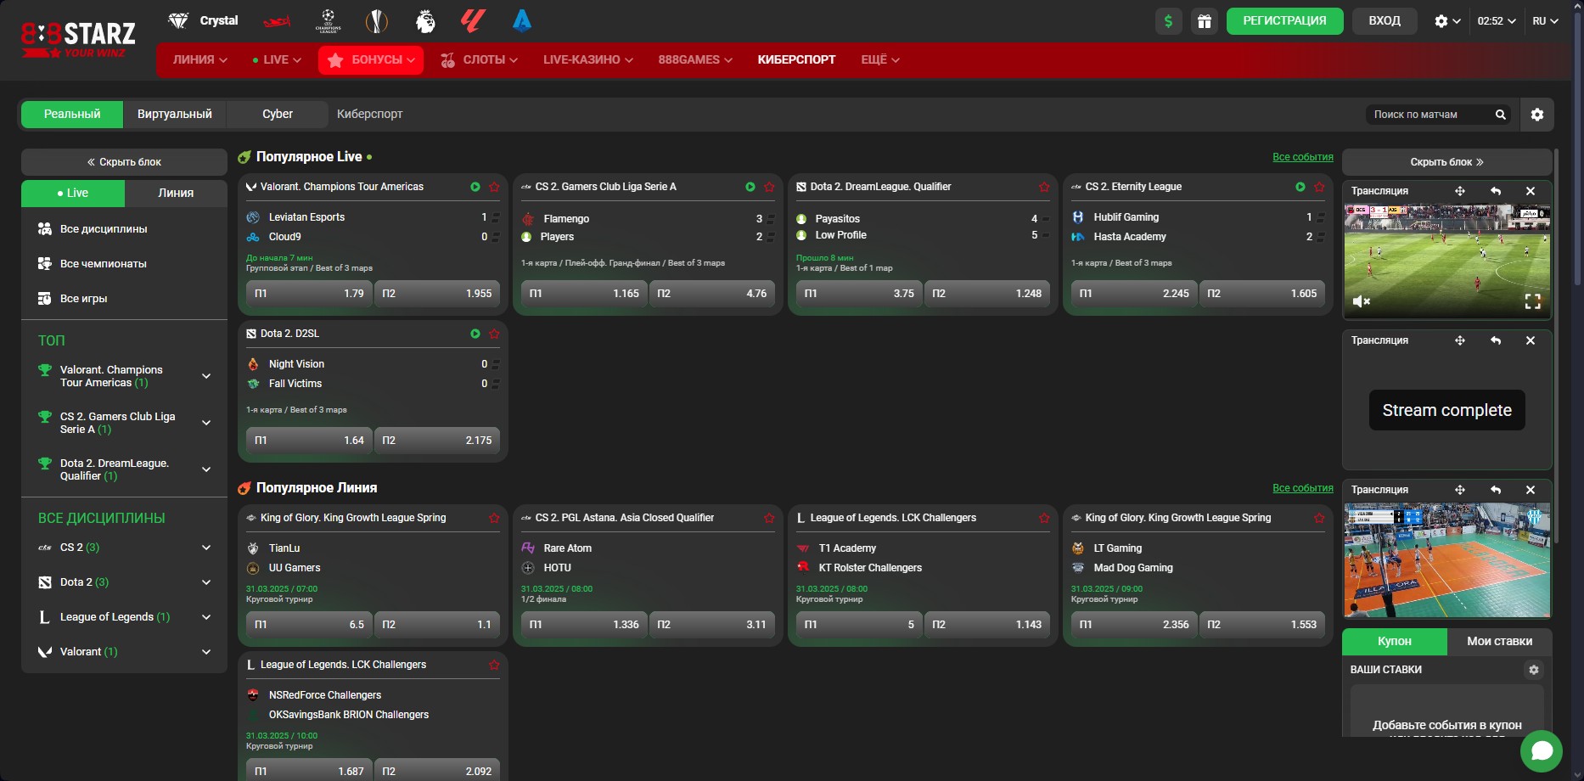The image size is (1584, 781).
Task: Favorite the CS 2 PGL Astana match
Action: point(769,518)
